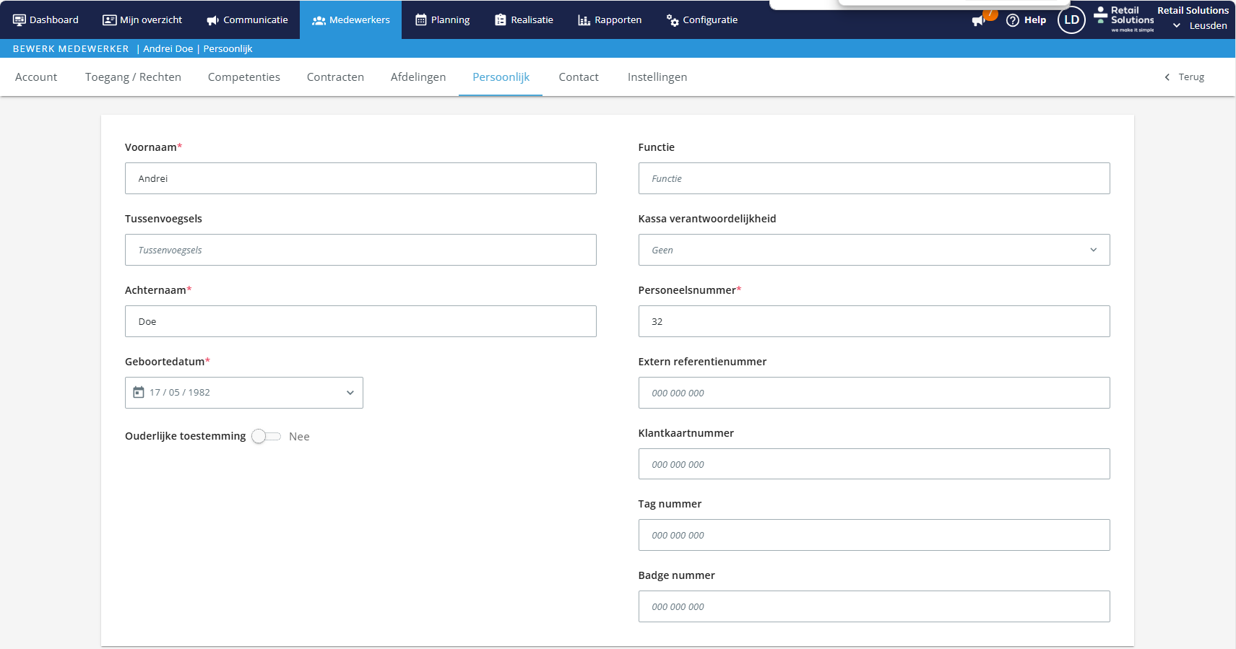Click the back arrow beside Terug
Screen dimensions: 1236x649
[x=1167, y=77]
